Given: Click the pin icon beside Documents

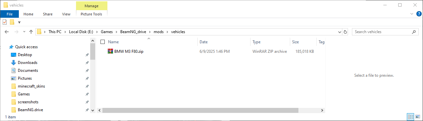Looking at the screenshot, I should [x=87, y=71].
